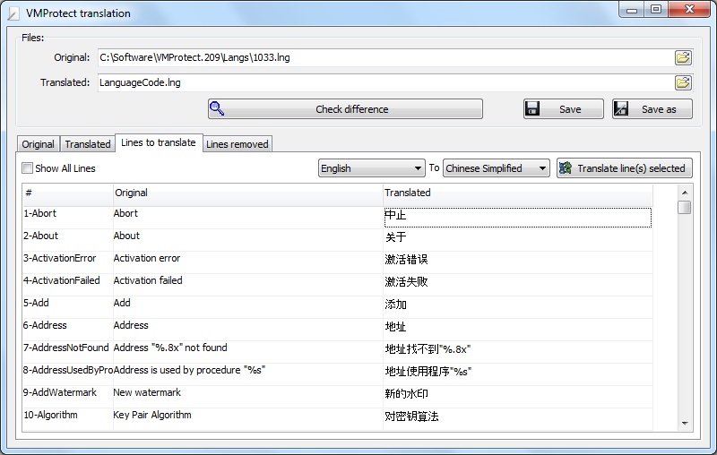Switch to the Original tab
The width and height of the screenshot is (717, 455).
tap(38, 144)
